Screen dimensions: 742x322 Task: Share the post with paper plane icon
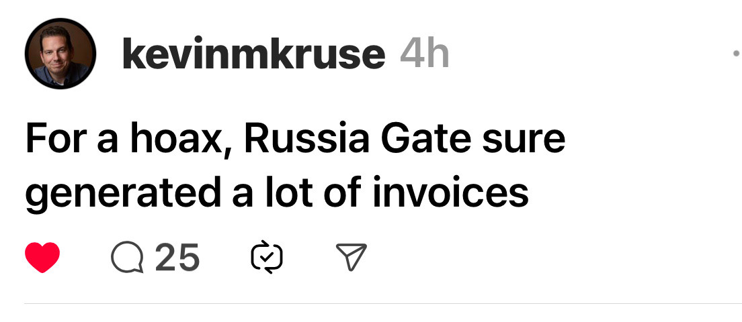pyautogui.click(x=351, y=258)
